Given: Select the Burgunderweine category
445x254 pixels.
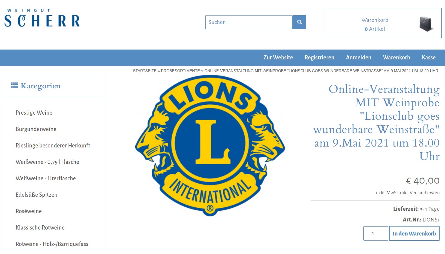Looking at the screenshot, I should click(36, 129).
